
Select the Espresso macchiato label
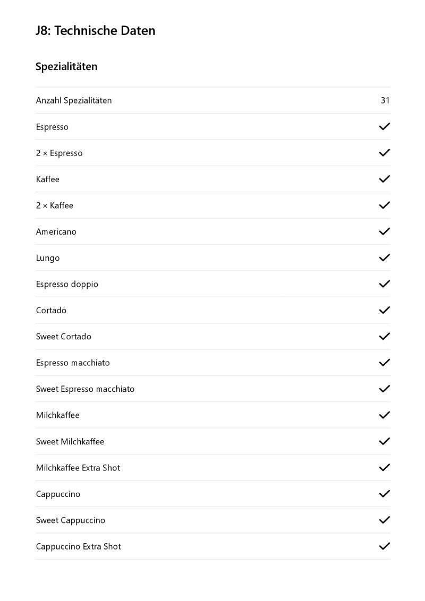tap(73, 363)
